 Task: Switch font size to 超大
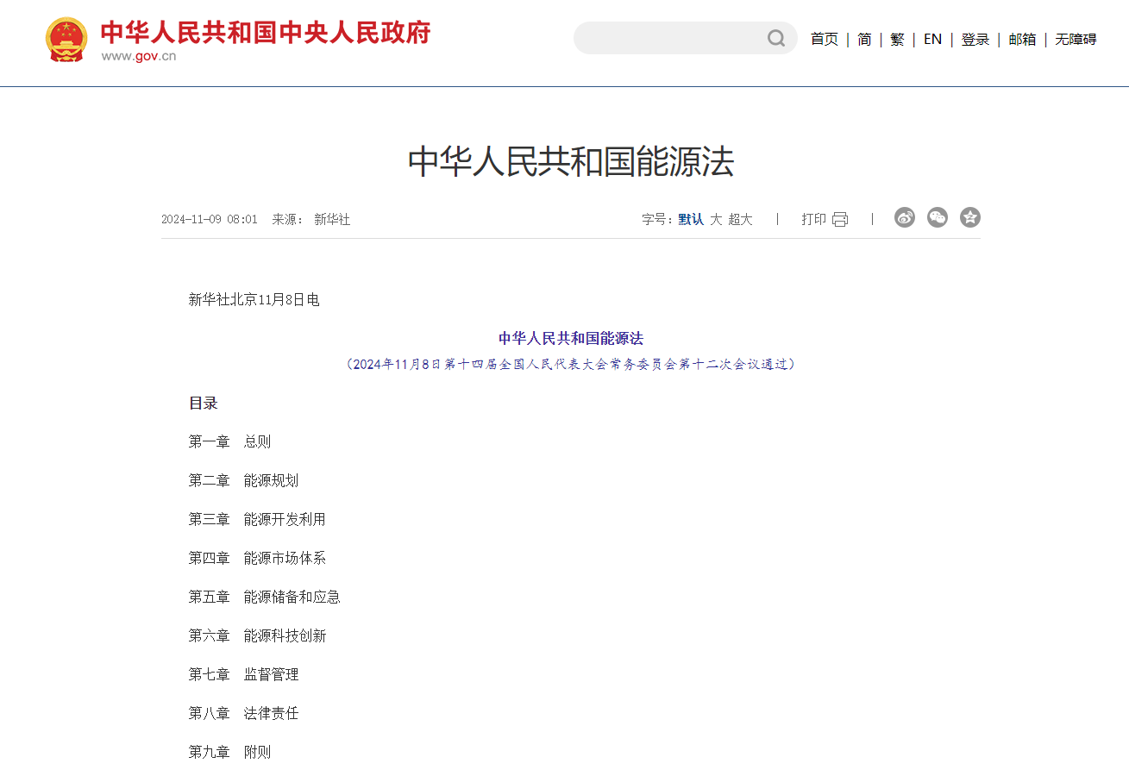tap(740, 219)
